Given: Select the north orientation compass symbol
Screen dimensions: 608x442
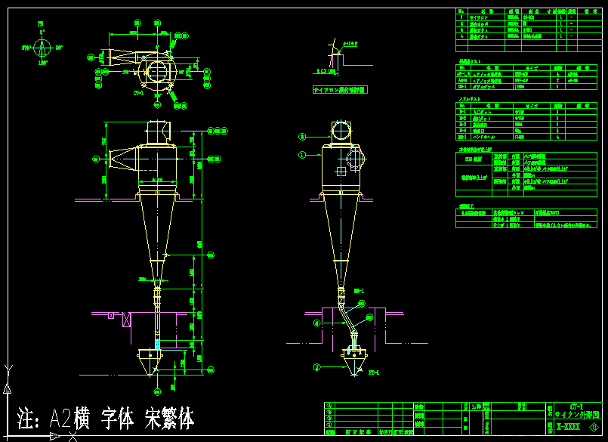Looking at the screenshot, I should click(x=42, y=48).
